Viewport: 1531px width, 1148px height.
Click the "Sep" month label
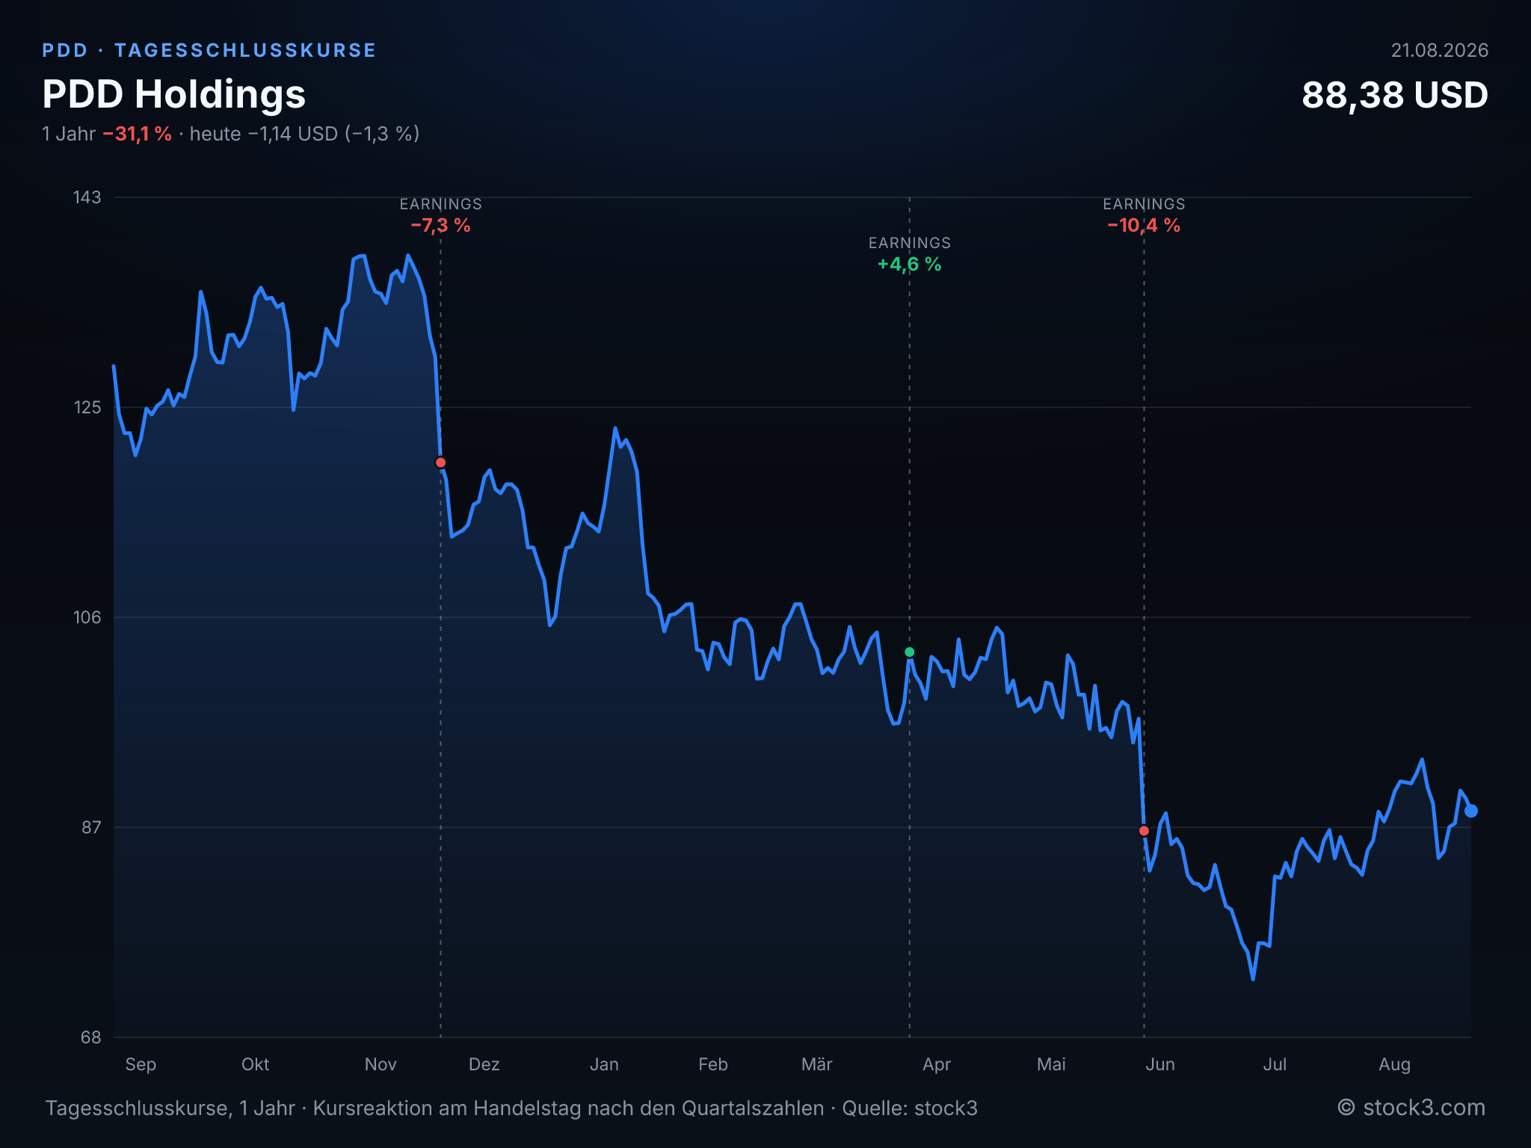tap(141, 1065)
